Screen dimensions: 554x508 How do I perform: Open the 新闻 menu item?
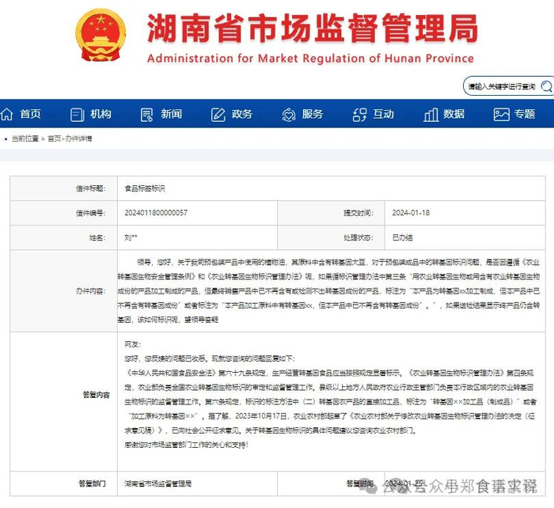(x=172, y=114)
